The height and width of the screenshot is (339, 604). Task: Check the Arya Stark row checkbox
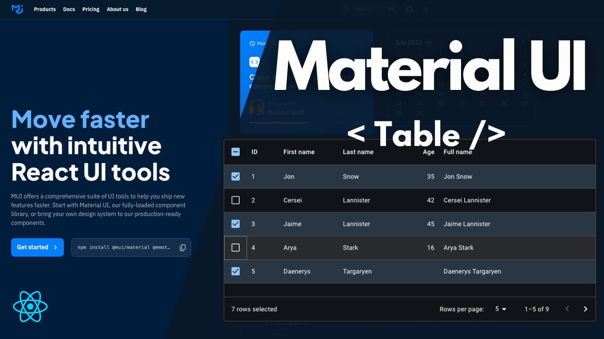(x=235, y=248)
